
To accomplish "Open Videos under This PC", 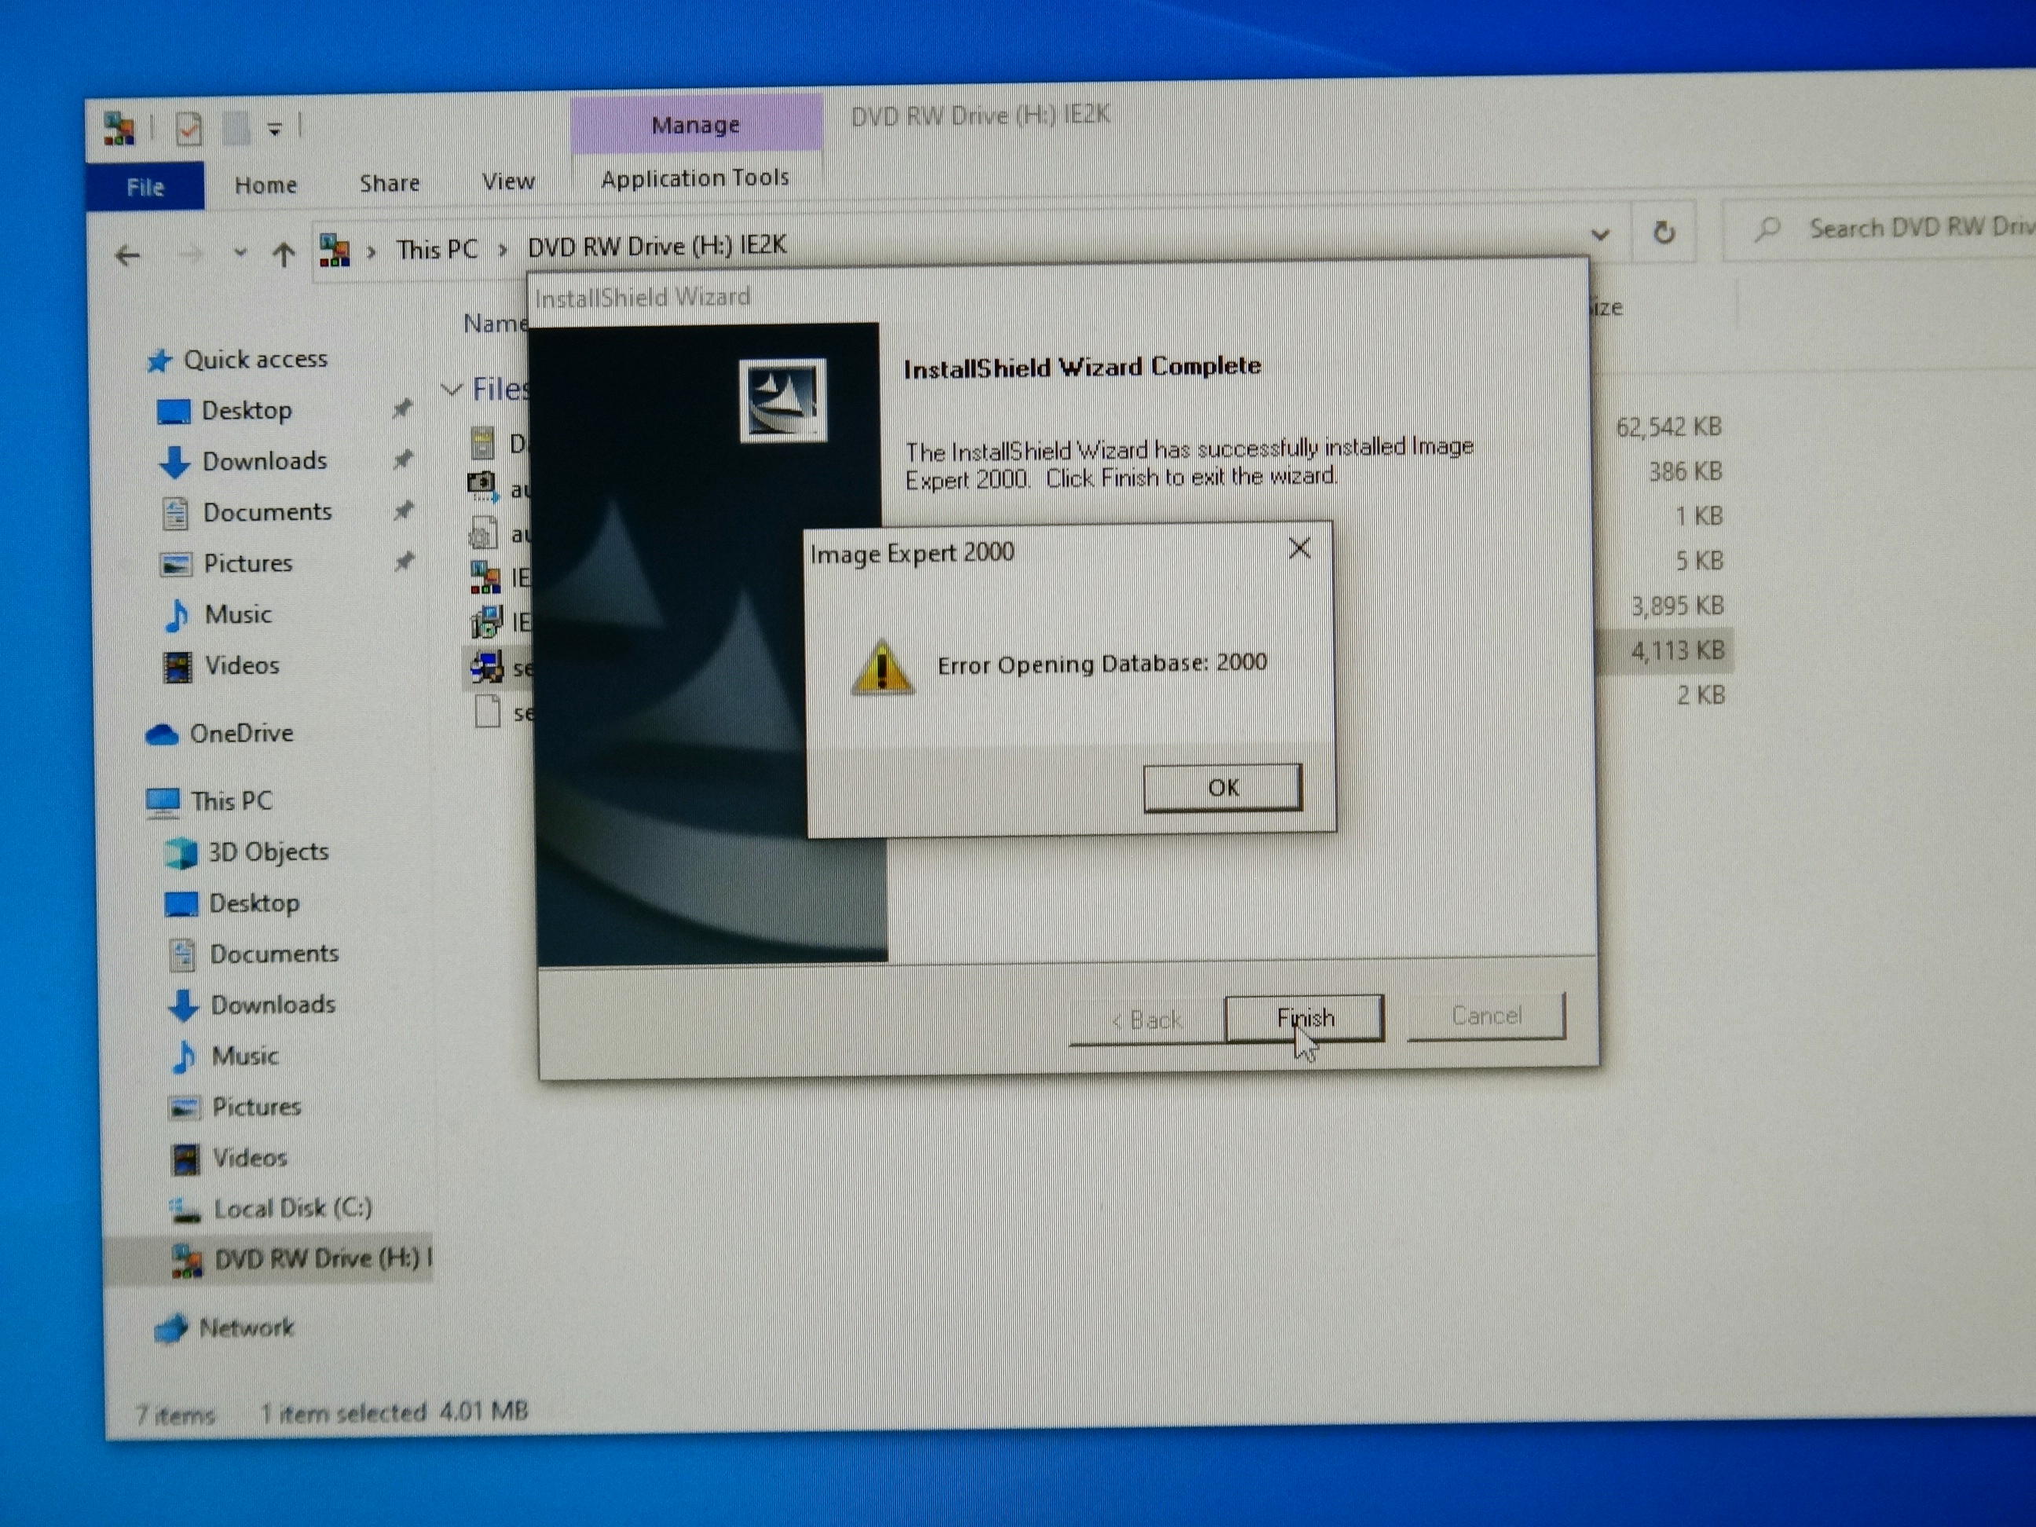I will (x=250, y=1158).
